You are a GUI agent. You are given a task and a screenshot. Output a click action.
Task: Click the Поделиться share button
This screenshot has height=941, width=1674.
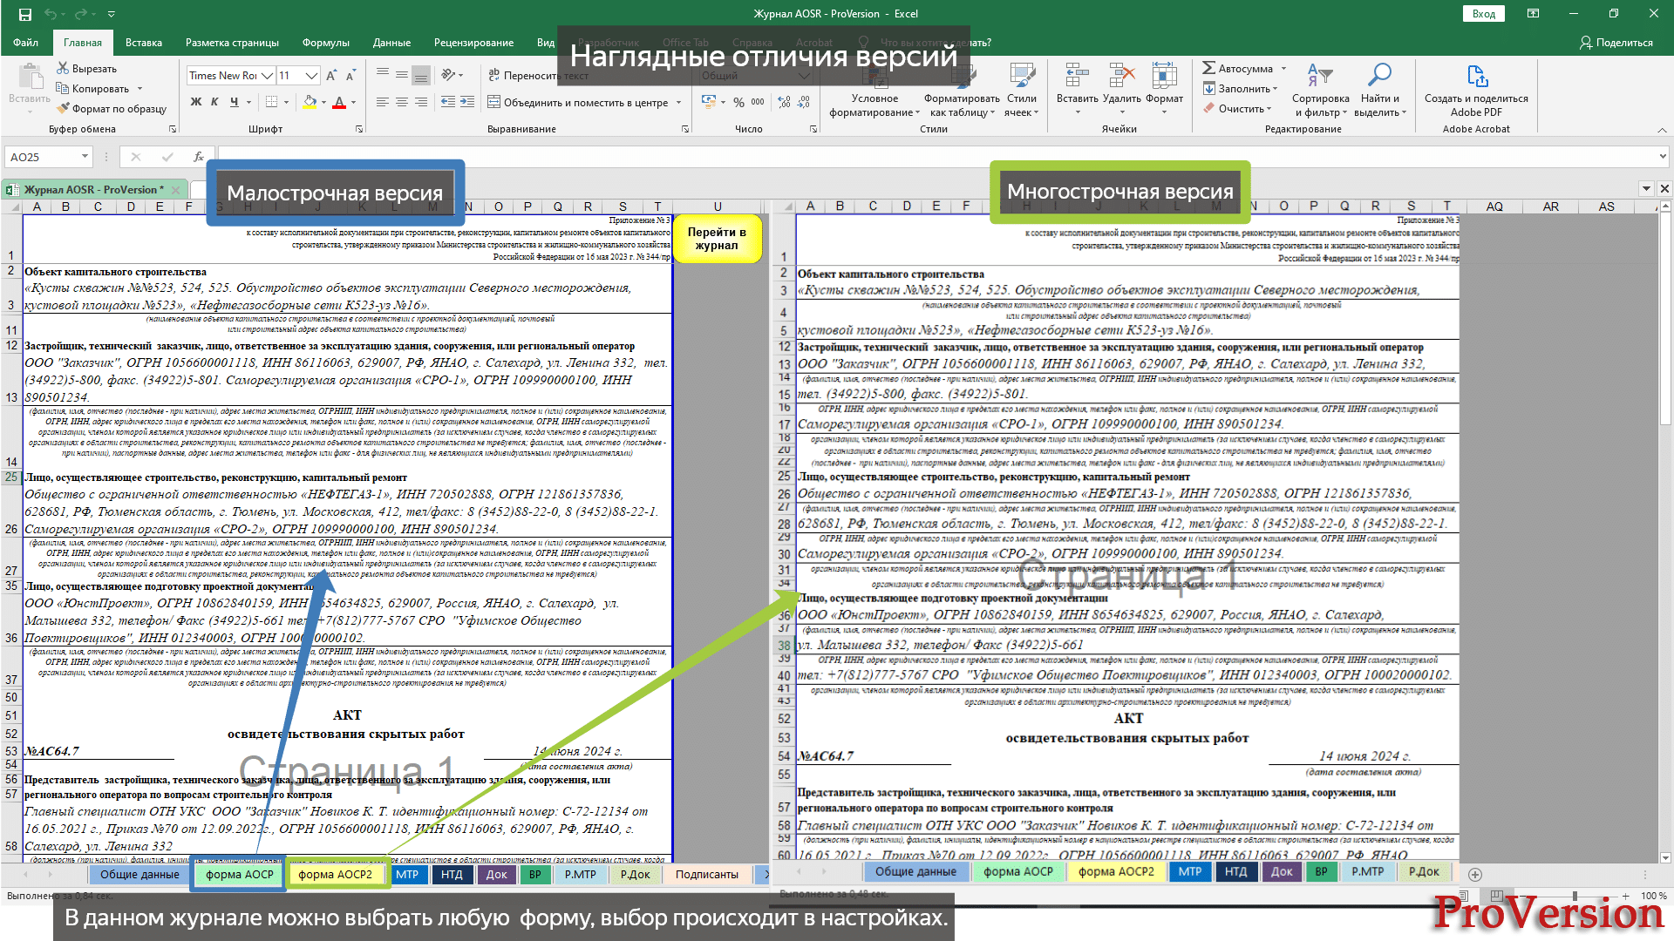pos(1616,42)
